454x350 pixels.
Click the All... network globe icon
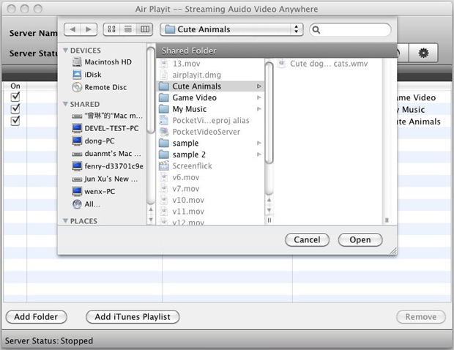77,204
